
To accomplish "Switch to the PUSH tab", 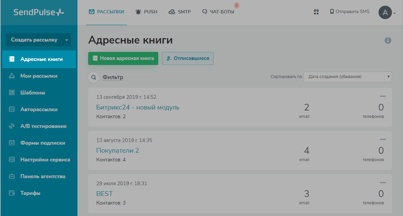I will point(146,12).
